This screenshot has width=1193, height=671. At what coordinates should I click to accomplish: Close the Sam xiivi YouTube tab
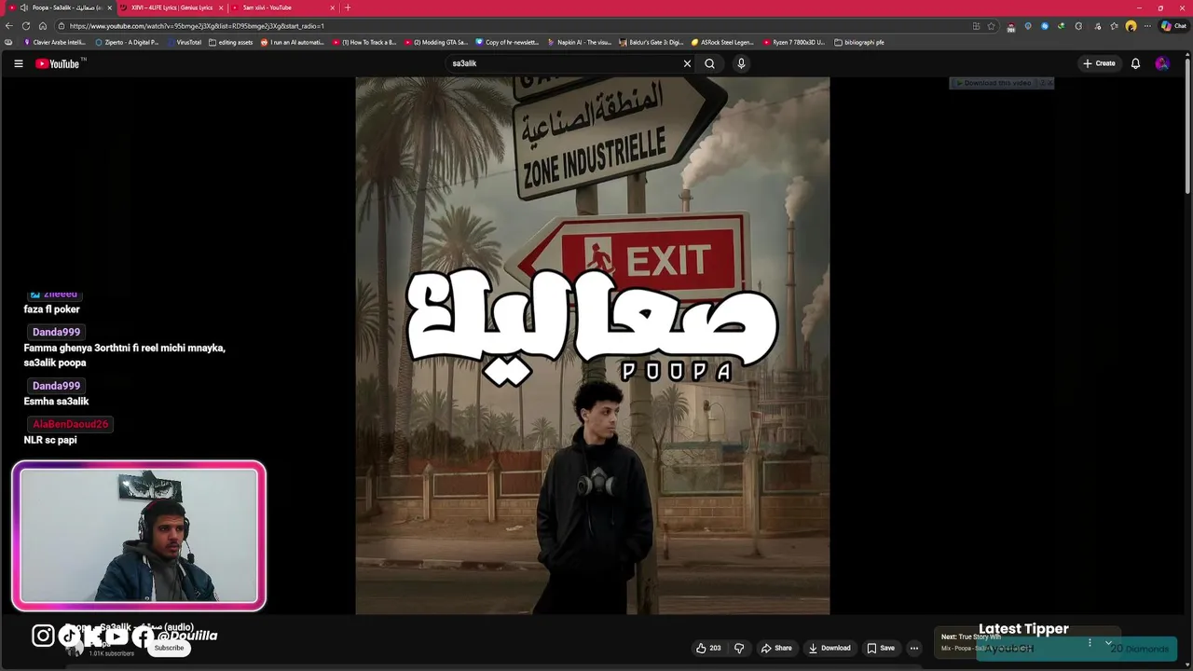coord(333,7)
